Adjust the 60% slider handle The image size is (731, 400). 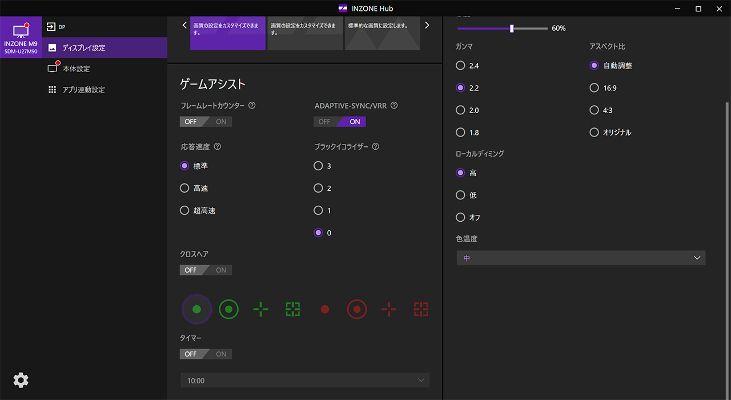coord(512,28)
